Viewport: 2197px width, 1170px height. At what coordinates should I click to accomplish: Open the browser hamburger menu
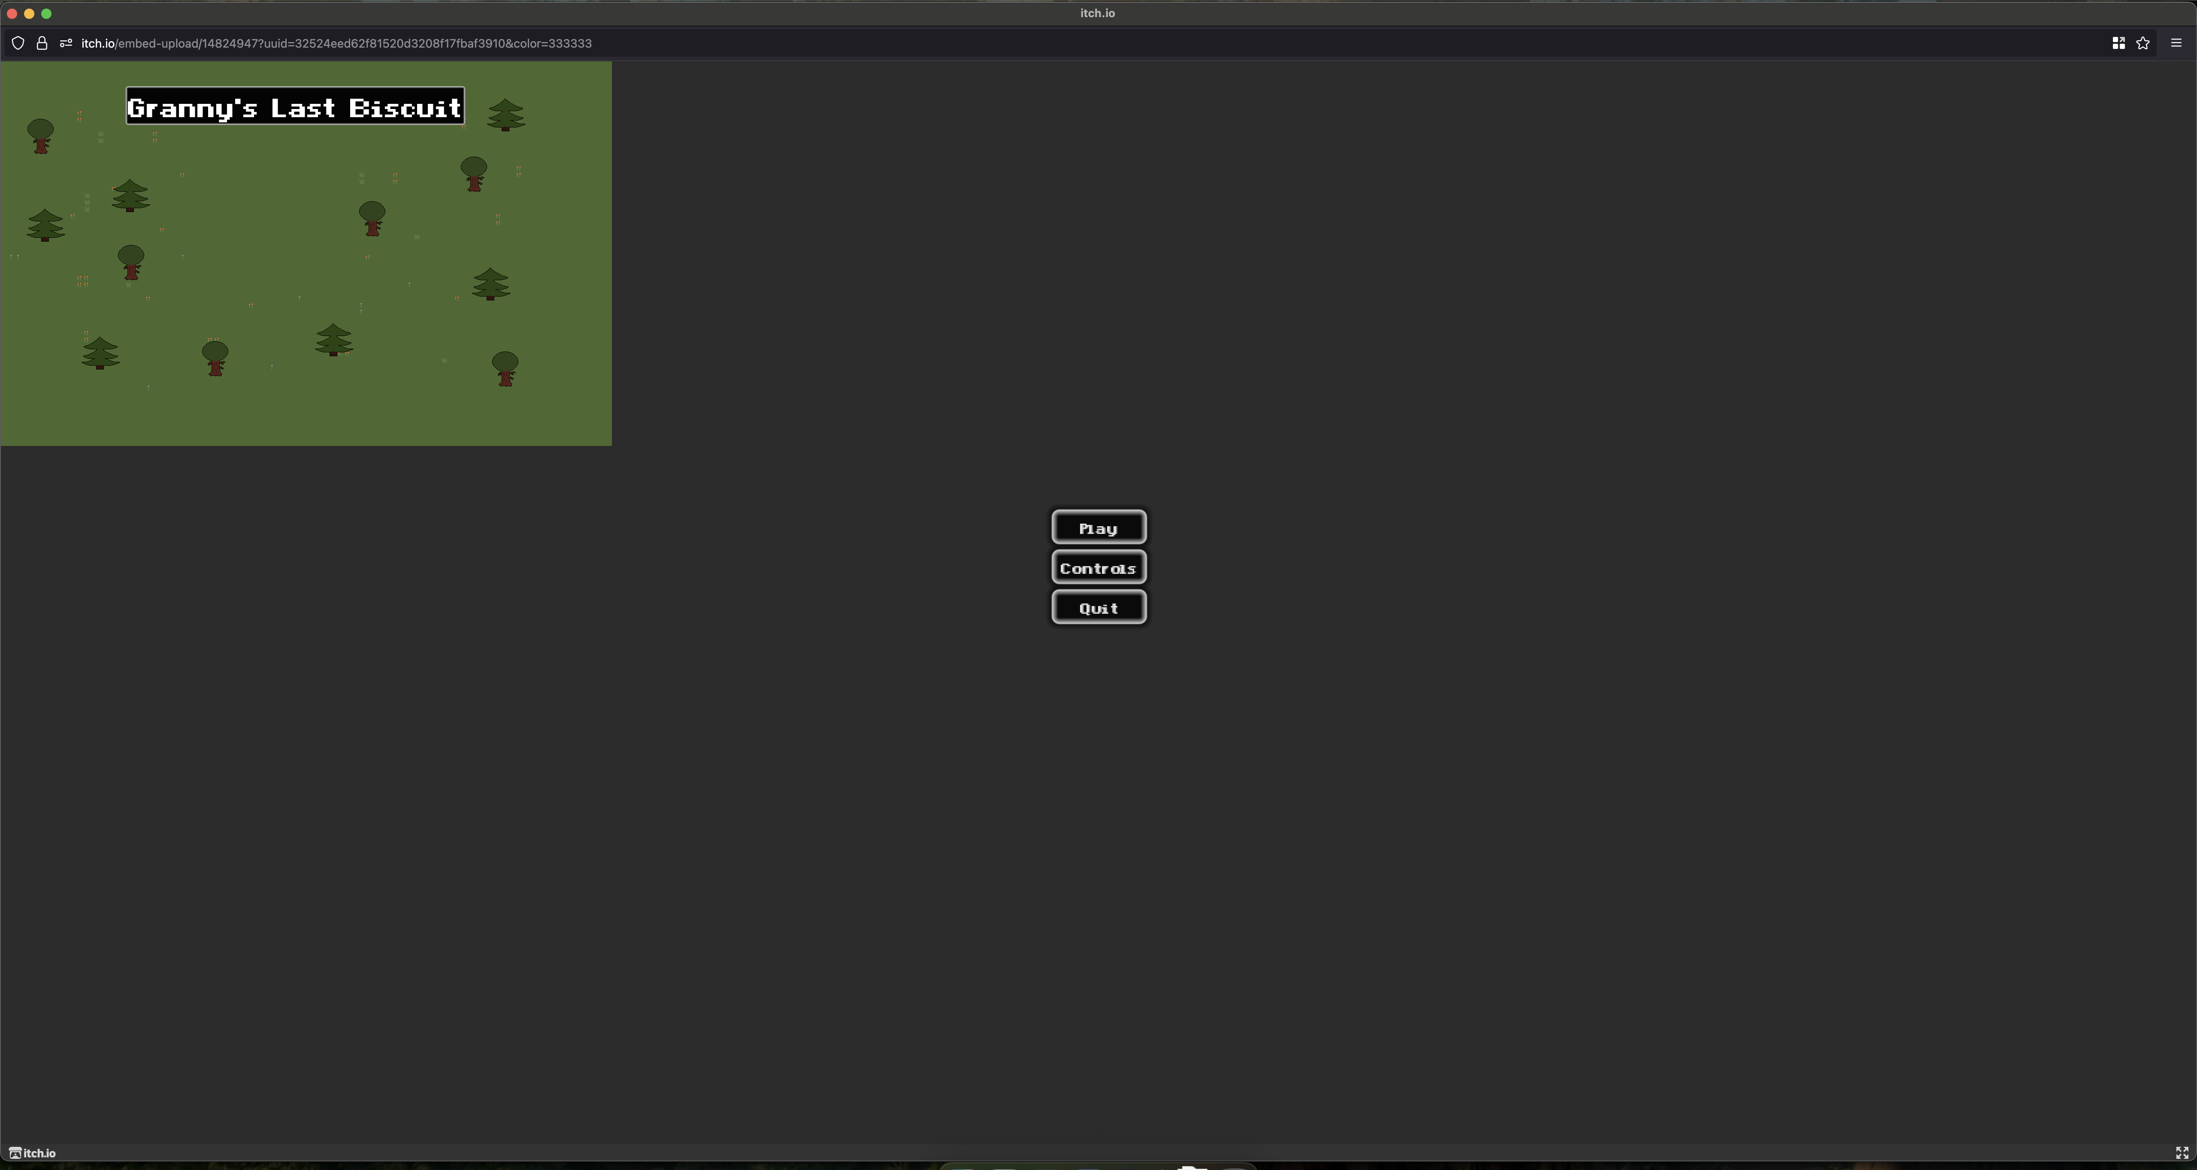coord(2176,43)
